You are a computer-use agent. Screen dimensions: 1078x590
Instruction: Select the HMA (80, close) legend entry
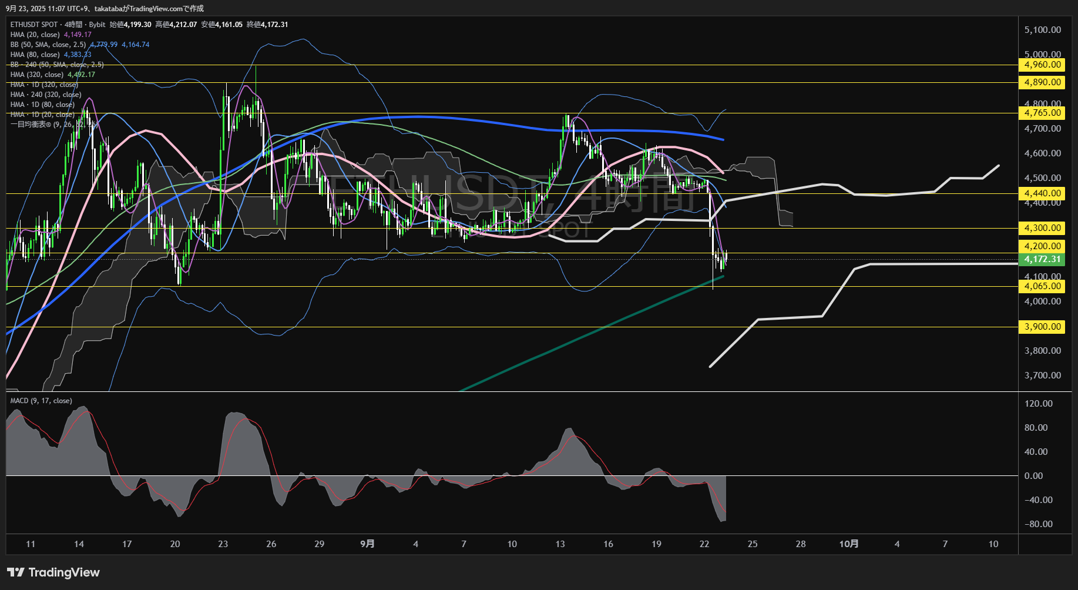35,55
